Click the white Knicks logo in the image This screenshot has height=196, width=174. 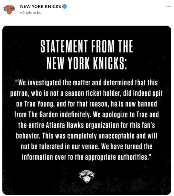[x=87, y=177]
